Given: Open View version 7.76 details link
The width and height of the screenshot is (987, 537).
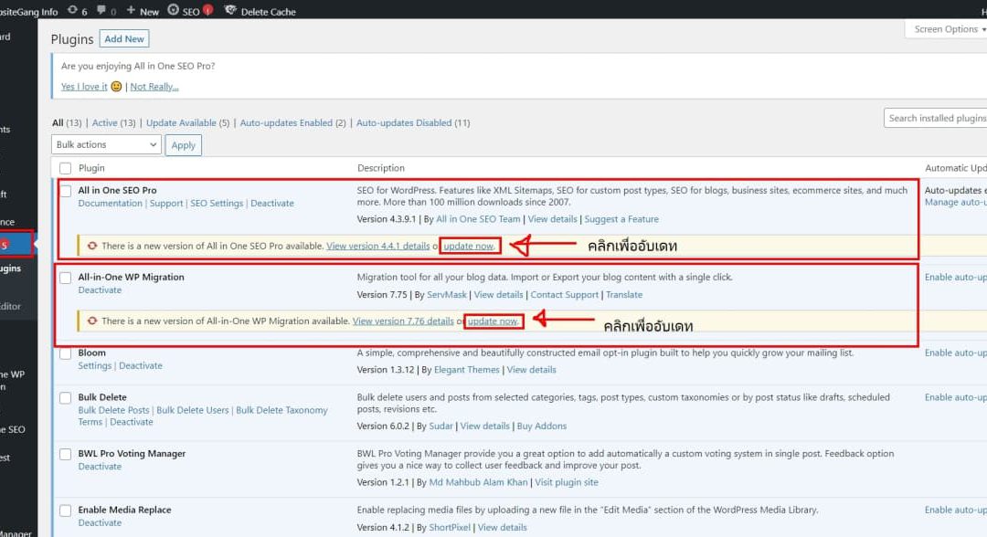Looking at the screenshot, I should pyautogui.click(x=403, y=321).
